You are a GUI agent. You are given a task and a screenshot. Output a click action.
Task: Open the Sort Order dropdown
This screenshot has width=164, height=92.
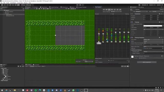tap(153, 40)
